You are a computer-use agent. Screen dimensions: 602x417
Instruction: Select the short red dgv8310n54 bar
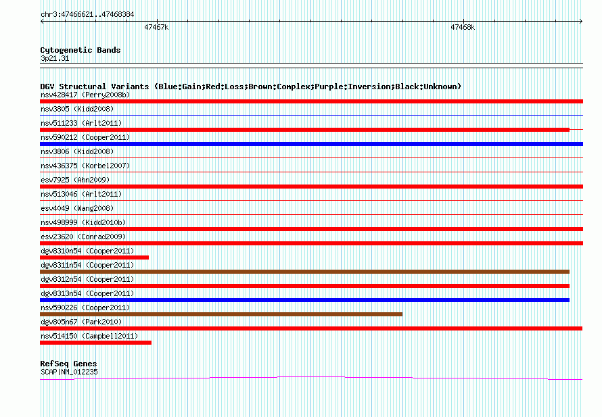94,257
